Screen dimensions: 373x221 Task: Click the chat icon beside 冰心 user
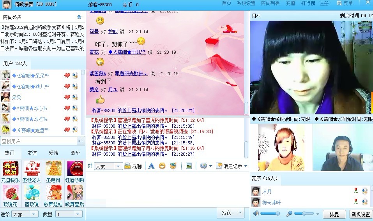pyautogui.click(x=75, y=108)
